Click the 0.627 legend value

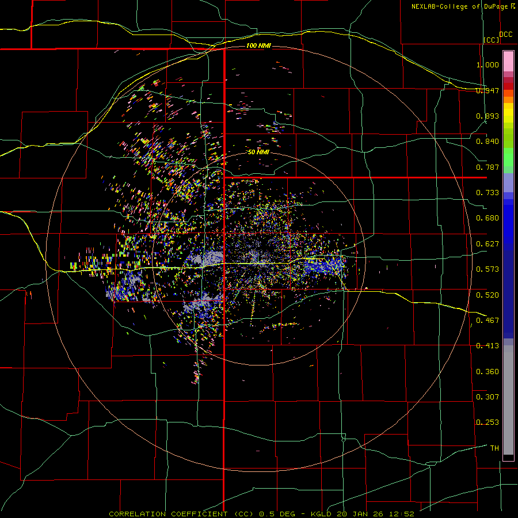click(487, 244)
